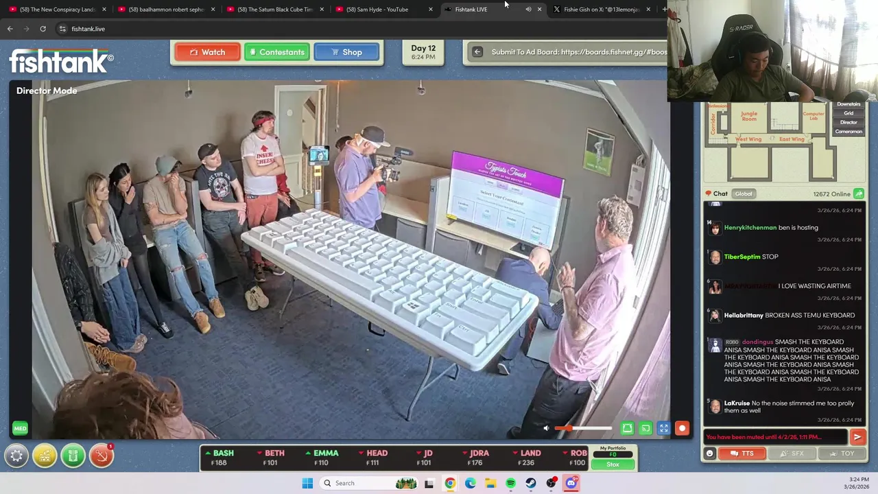Image resolution: width=878 pixels, height=494 pixels.
Task: Enter fullscreen with blue expand icon
Action: point(663,428)
